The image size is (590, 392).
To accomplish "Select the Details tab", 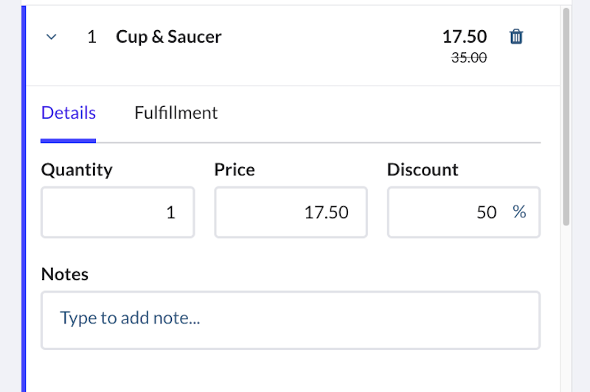I will pyautogui.click(x=69, y=113).
